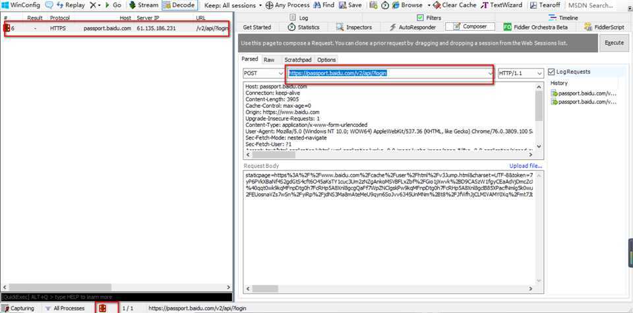Viewport: 633px width, 313px height.
Task: Click the Go resume button
Action: [113, 5]
